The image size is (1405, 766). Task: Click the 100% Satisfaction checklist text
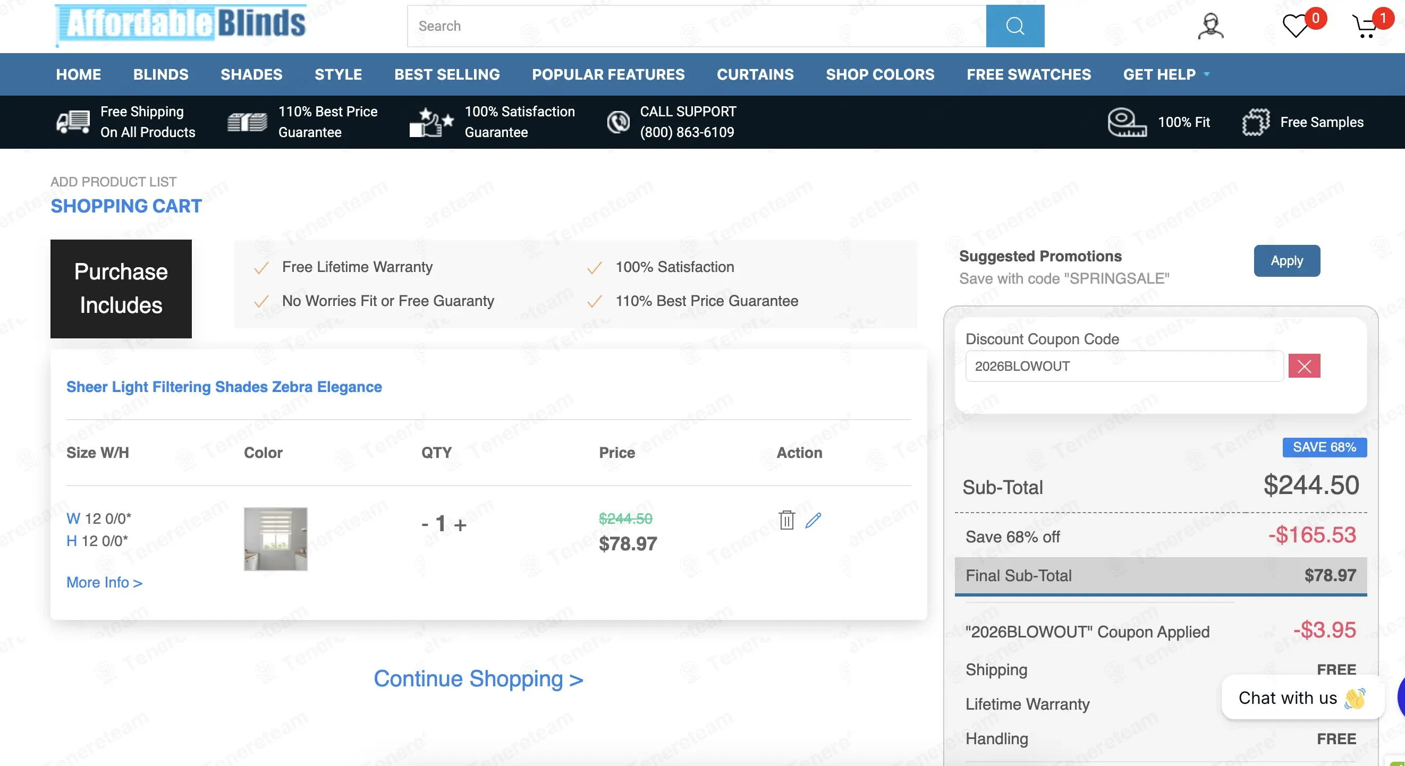675,267
